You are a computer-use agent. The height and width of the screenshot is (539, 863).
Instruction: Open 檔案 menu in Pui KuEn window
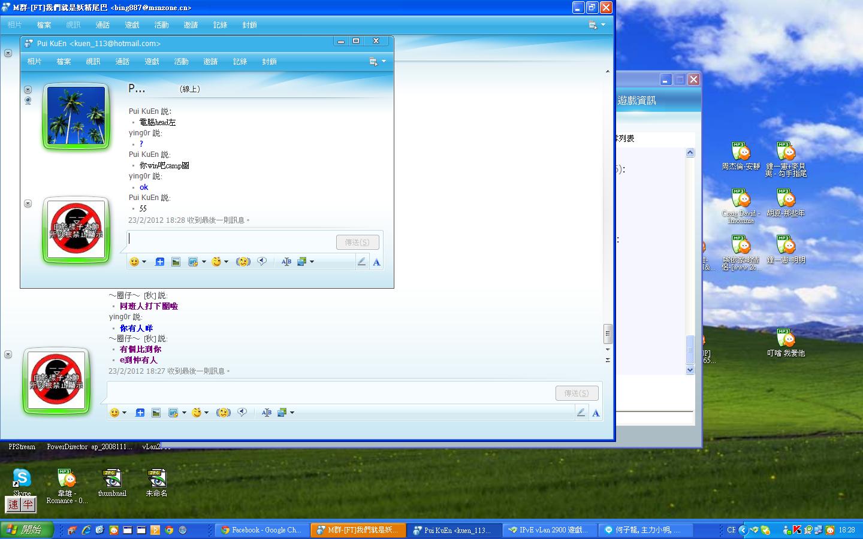tap(64, 62)
